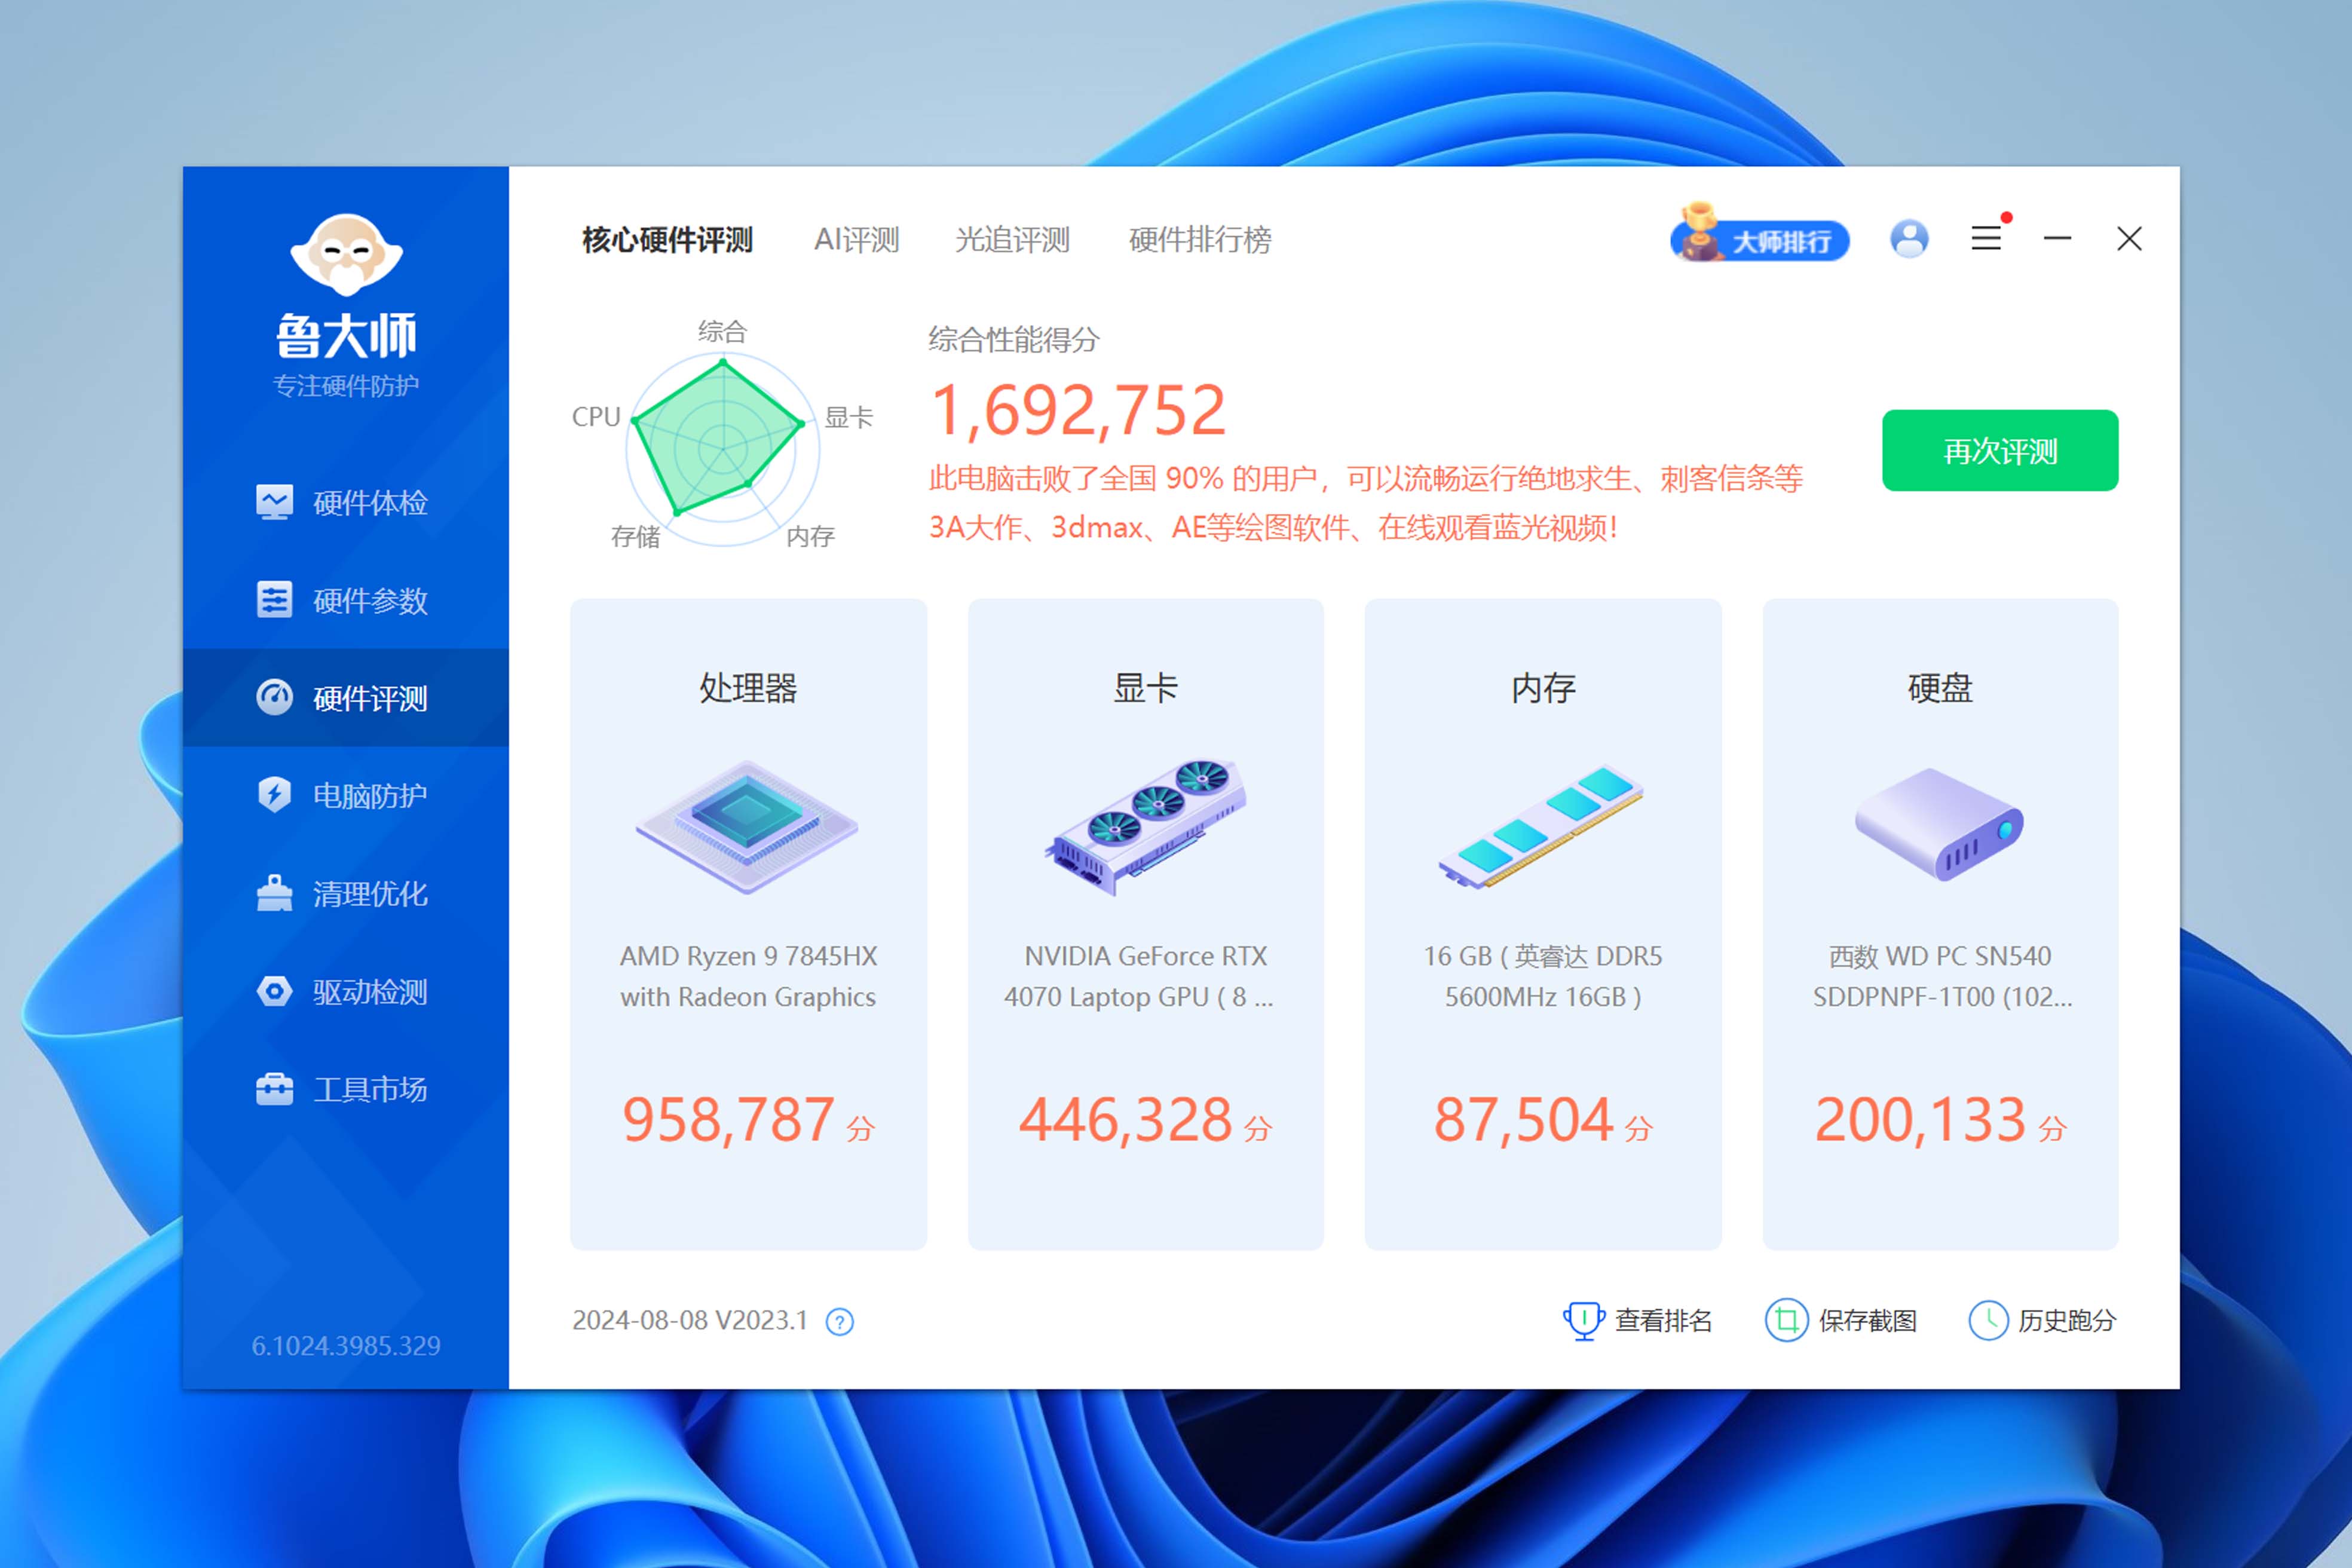
Task: Click the processor chip illustration
Action: (747, 827)
